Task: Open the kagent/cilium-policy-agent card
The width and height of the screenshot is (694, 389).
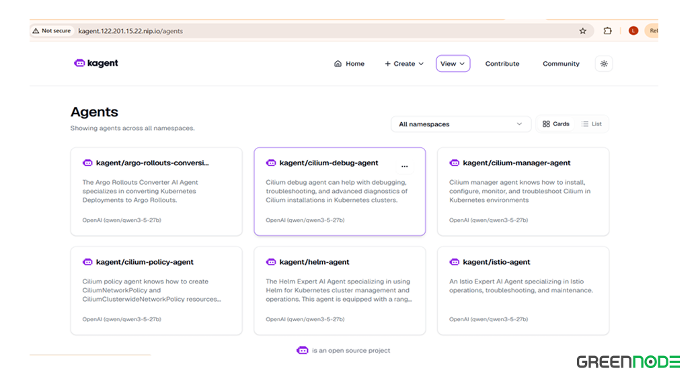Action: tap(156, 290)
